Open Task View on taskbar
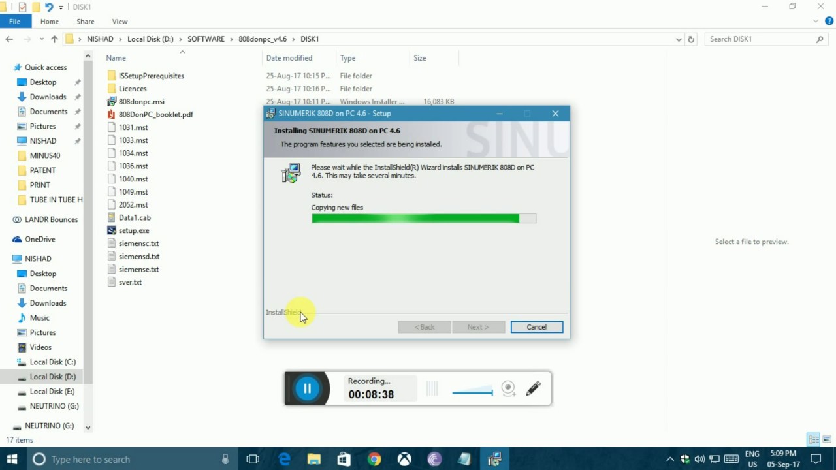The height and width of the screenshot is (470, 836). (253, 460)
